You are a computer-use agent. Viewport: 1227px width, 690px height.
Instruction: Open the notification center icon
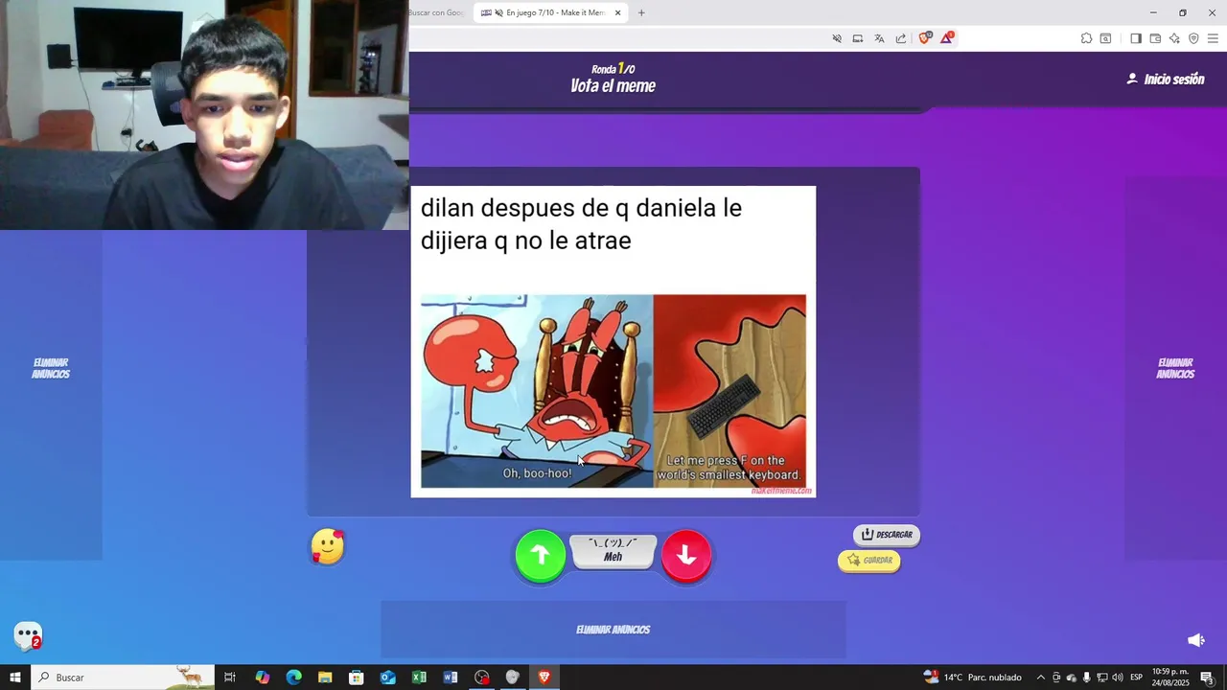[x=1207, y=678]
